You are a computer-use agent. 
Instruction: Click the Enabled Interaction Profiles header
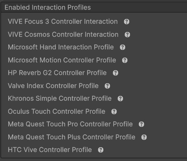94,7
